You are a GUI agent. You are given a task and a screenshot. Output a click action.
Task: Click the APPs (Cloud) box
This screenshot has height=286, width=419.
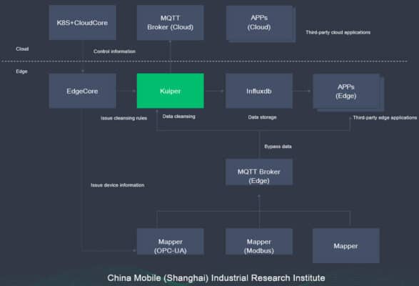tap(261, 24)
